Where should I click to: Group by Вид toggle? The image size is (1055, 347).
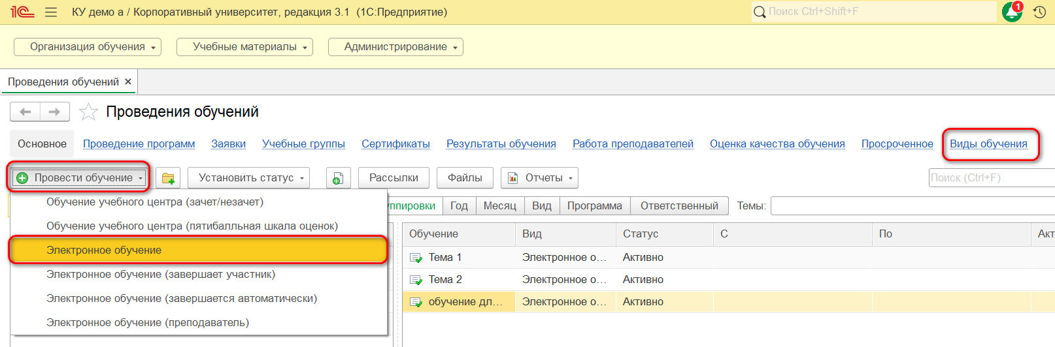coord(541,206)
